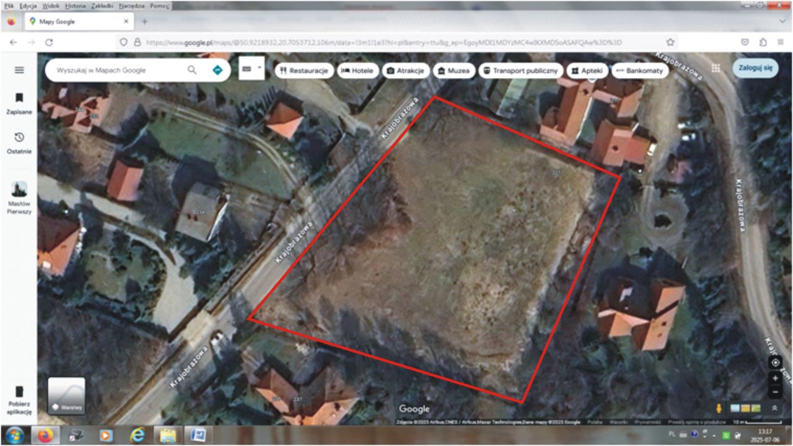The image size is (793, 446).
Task: Show hidden system tray icons
Action: tap(715, 435)
